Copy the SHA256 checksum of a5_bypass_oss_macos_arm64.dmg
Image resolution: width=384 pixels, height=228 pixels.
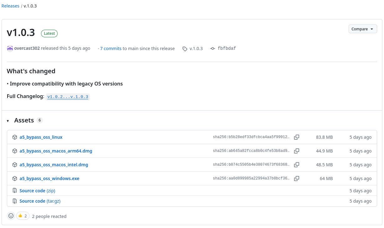click(296, 151)
